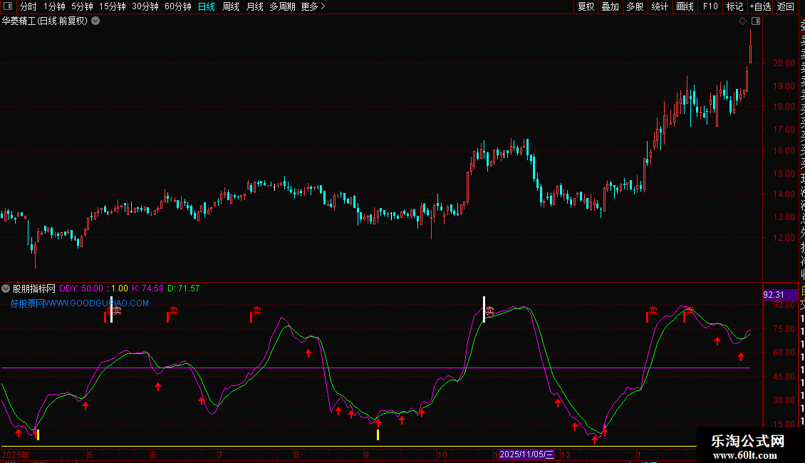Open F10 company information
The height and width of the screenshot is (463, 805).
710,6
